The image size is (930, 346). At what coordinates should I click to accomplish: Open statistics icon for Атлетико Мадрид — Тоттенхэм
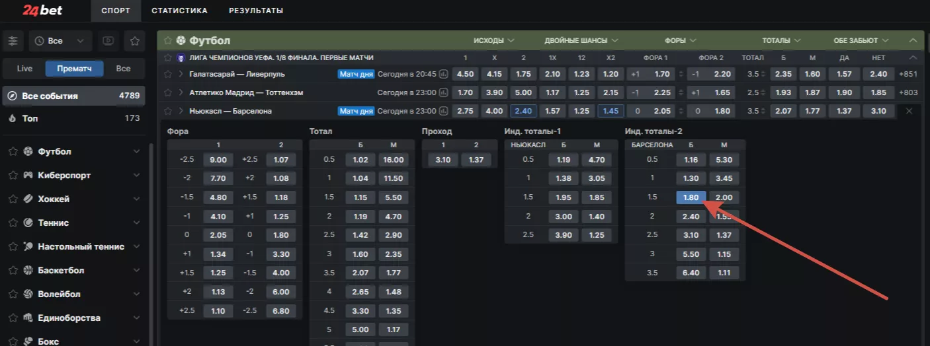pos(443,93)
